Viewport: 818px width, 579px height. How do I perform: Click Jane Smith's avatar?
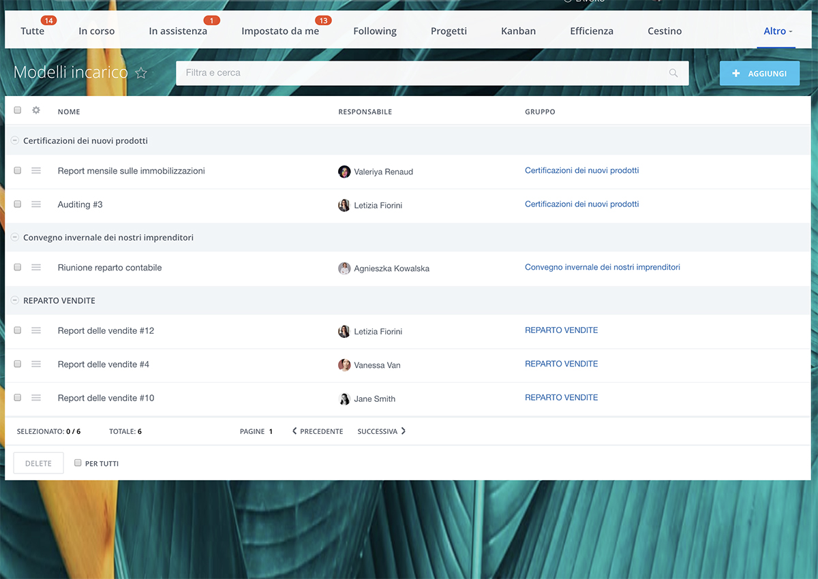[344, 398]
